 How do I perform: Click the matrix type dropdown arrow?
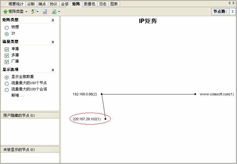click(26, 11)
